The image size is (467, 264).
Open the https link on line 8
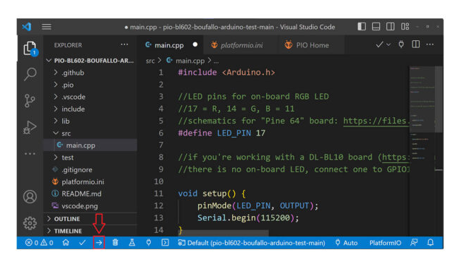[396, 157]
